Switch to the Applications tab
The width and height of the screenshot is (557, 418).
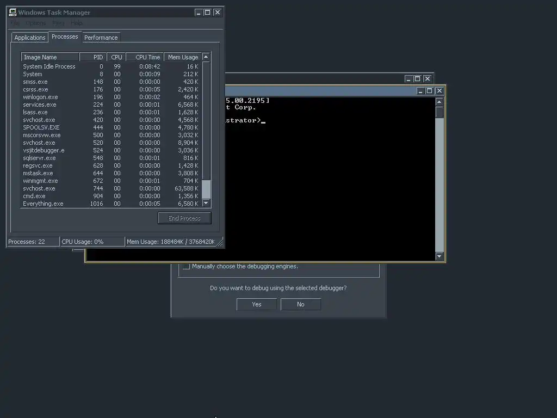[30, 38]
